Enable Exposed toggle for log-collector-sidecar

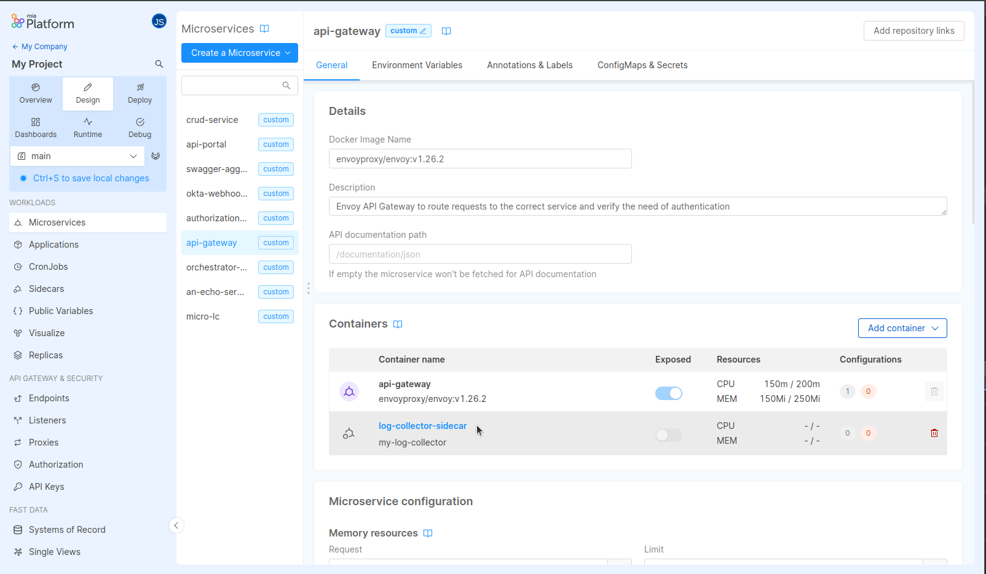coord(668,435)
